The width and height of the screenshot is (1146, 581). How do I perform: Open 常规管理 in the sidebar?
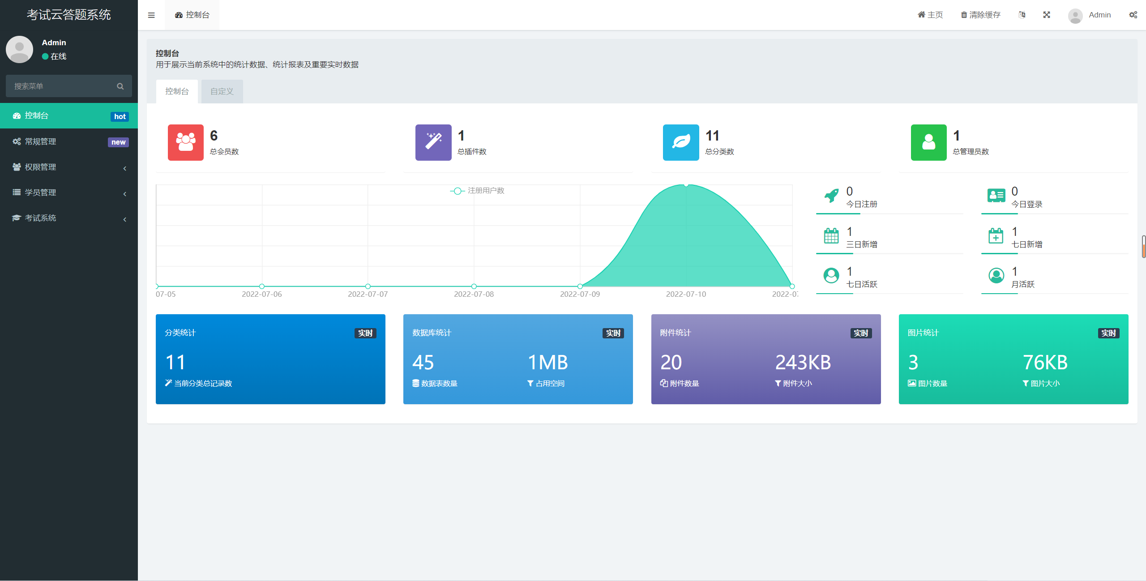[x=69, y=141]
